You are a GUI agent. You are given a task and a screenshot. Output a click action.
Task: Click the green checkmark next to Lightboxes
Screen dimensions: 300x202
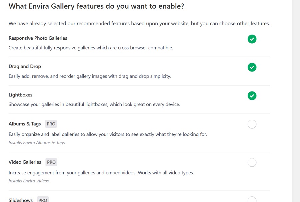coord(252,95)
